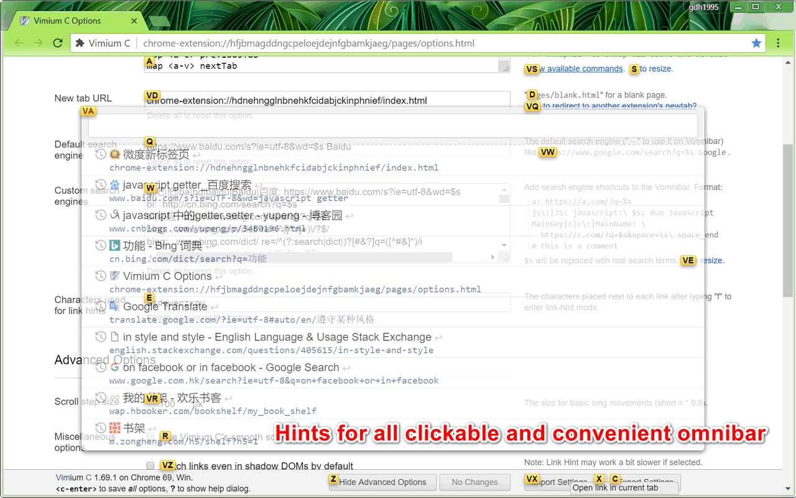Screen dimensions: 796x498
Task: Select suggestion javascript getter_百度搜索
Action: tap(393, 190)
